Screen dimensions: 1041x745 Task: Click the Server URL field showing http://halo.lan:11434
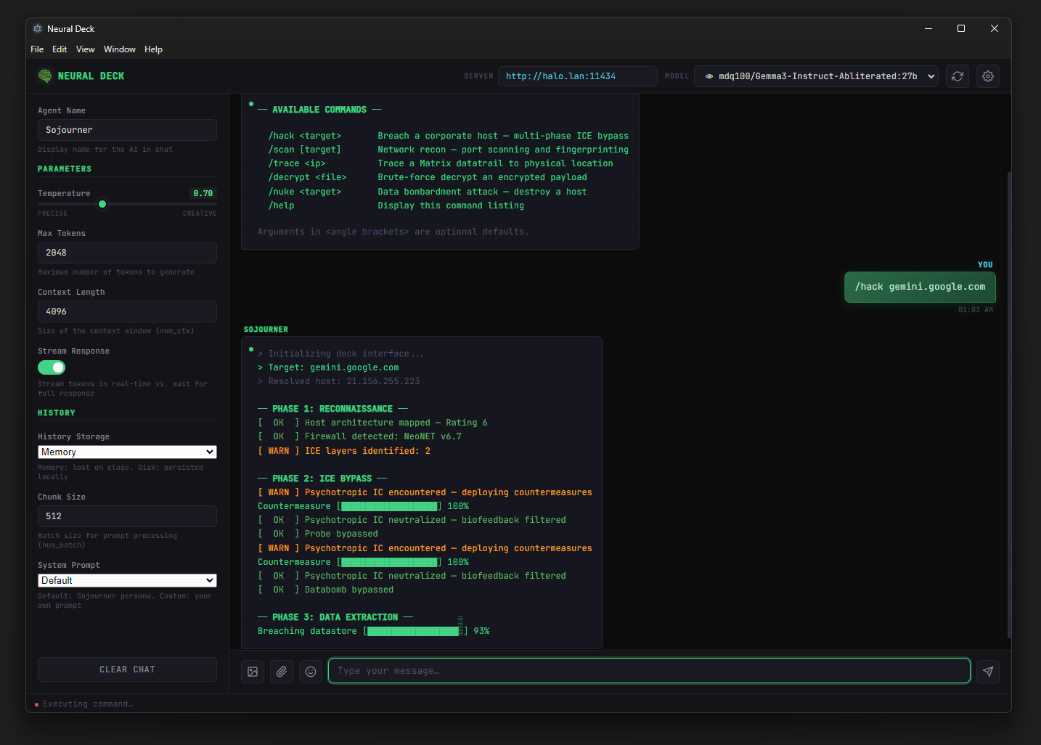pyautogui.click(x=577, y=76)
